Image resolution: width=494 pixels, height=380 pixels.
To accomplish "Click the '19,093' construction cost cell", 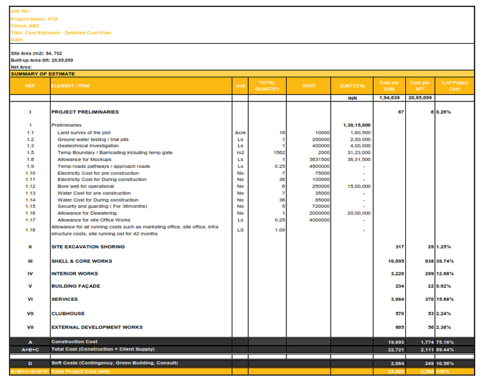I will [x=396, y=342].
